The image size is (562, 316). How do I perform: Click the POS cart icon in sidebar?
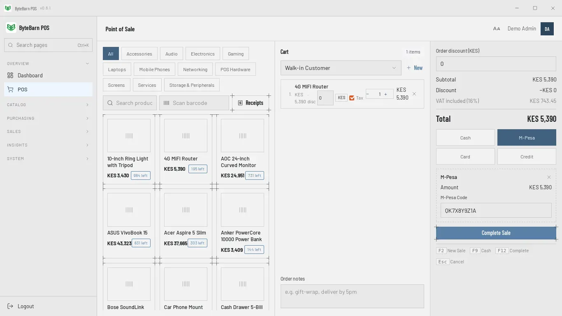[10, 89]
